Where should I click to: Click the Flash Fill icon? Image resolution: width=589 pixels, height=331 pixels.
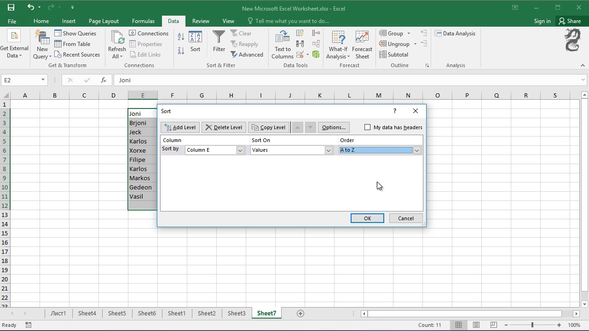coord(300,33)
